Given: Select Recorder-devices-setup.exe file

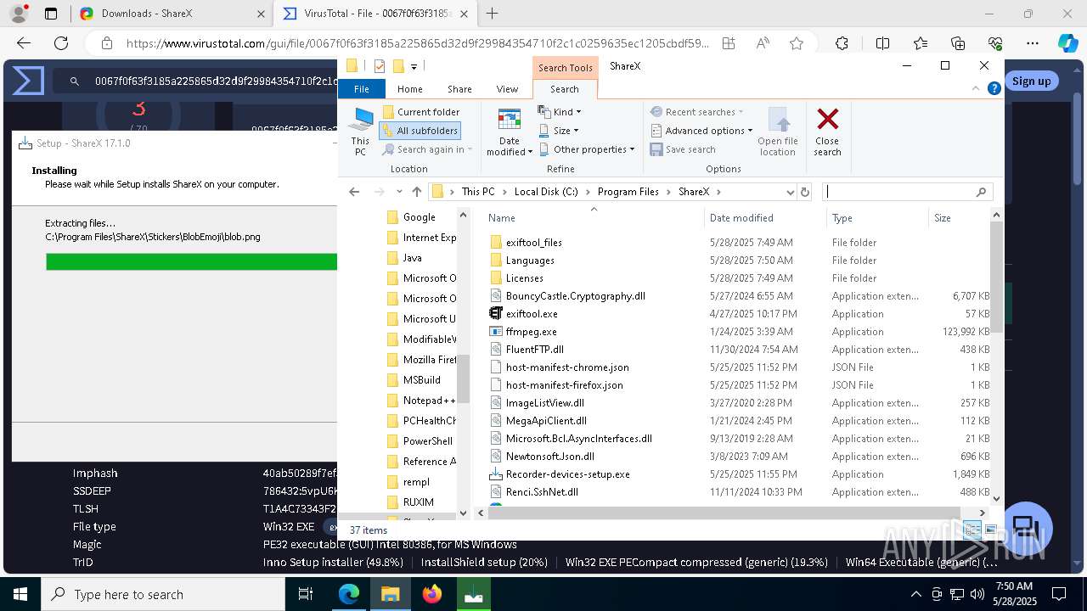Looking at the screenshot, I should (567, 474).
